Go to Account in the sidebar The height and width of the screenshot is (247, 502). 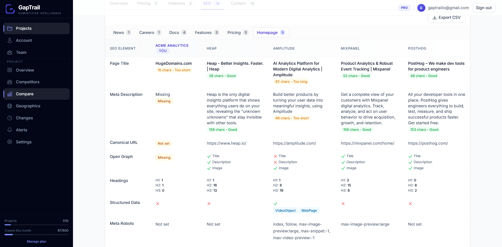pyautogui.click(x=36, y=40)
